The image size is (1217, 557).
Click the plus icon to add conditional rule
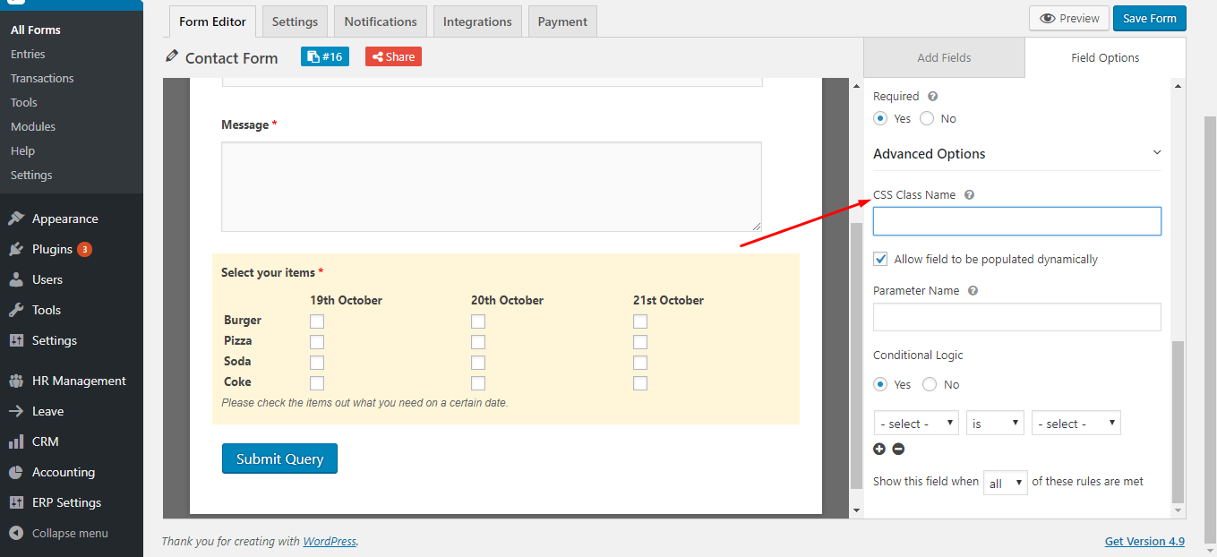(878, 449)
